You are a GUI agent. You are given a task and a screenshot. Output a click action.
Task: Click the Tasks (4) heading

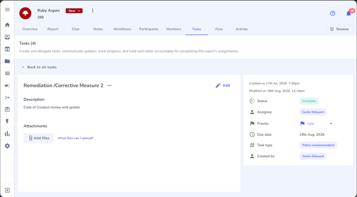click(x=28, y=43)
